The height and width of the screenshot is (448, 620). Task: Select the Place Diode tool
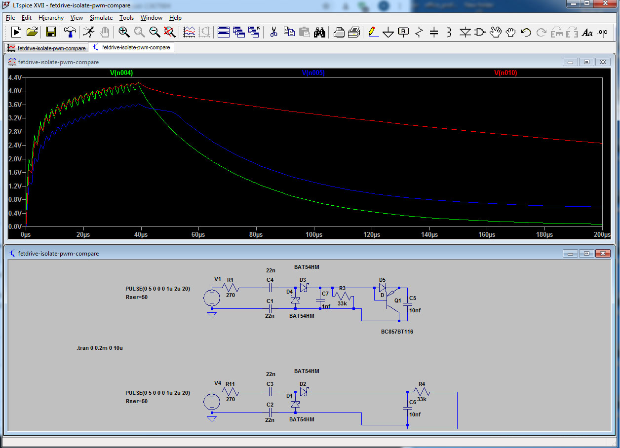coord(465,32)
